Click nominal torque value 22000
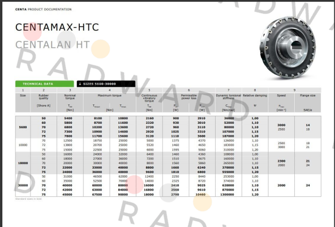 pyautogui.click(x=67, y=167)
